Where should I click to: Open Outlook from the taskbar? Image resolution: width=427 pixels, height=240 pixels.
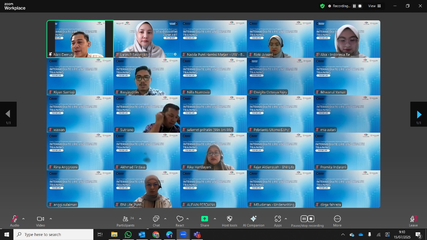(142, 235)
